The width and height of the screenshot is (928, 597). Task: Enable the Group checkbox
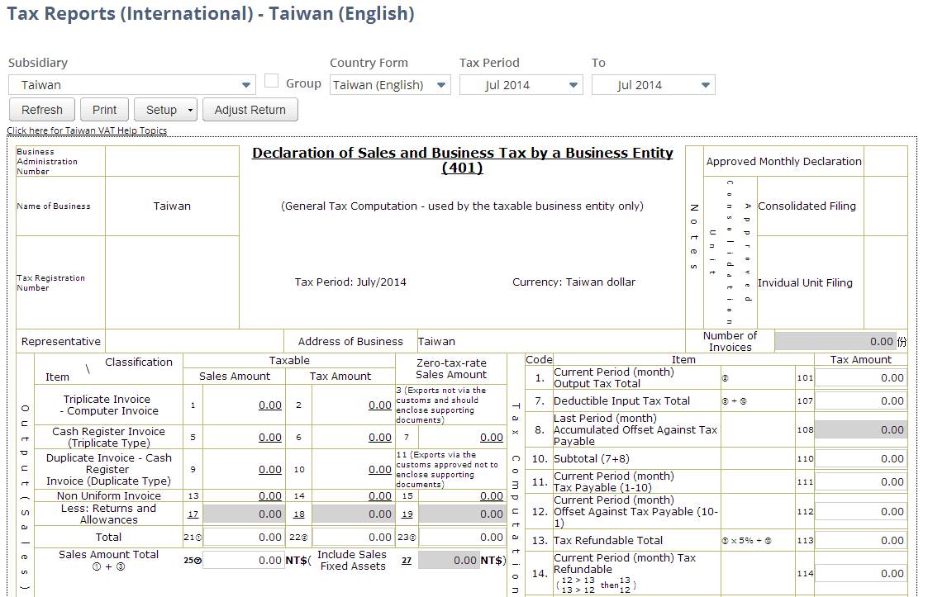[x=271, y=80]
